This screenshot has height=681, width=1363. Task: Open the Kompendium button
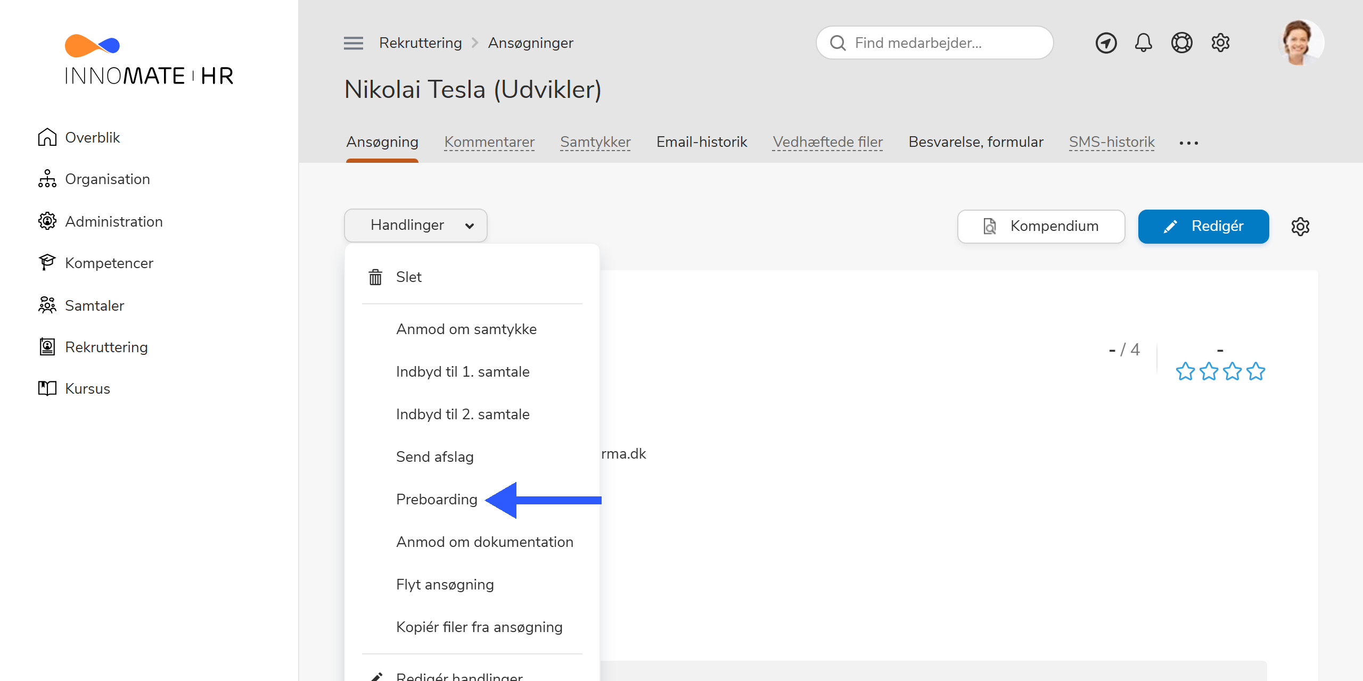[x=1041, y=227]
